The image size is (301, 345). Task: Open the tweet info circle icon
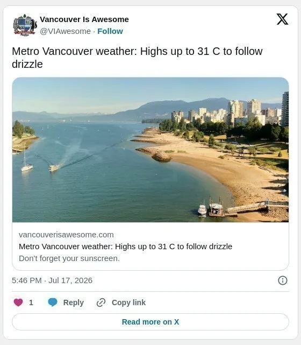click(283, 280)
